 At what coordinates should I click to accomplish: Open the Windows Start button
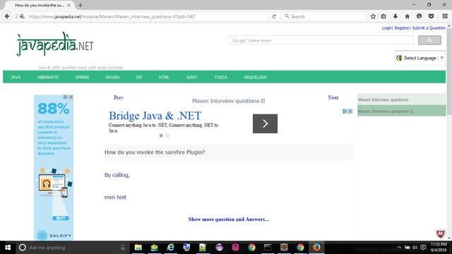(8, 248)
